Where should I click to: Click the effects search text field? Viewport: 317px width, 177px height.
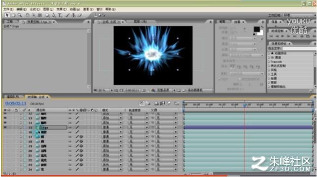tap(299, 48)
